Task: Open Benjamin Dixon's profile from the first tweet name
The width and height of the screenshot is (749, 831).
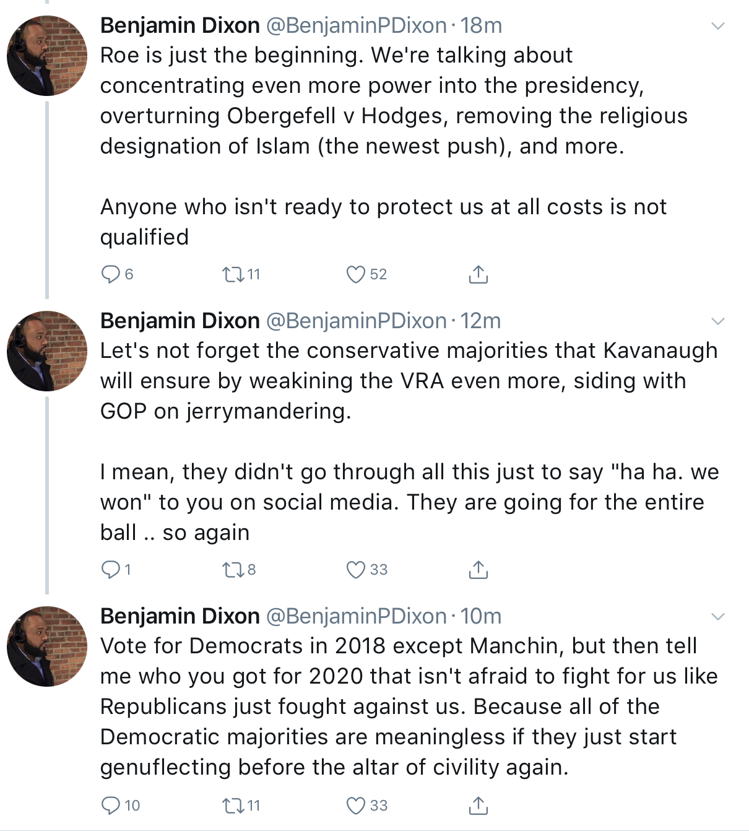Action: tap(180, 25)
